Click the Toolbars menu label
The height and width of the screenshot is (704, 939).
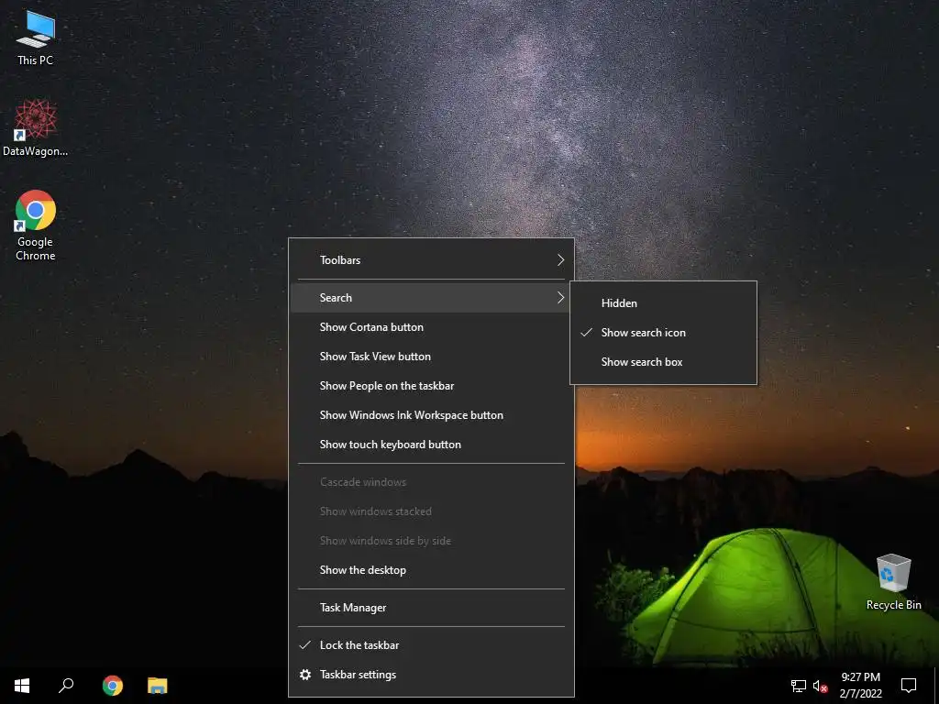tap(340, 259)
